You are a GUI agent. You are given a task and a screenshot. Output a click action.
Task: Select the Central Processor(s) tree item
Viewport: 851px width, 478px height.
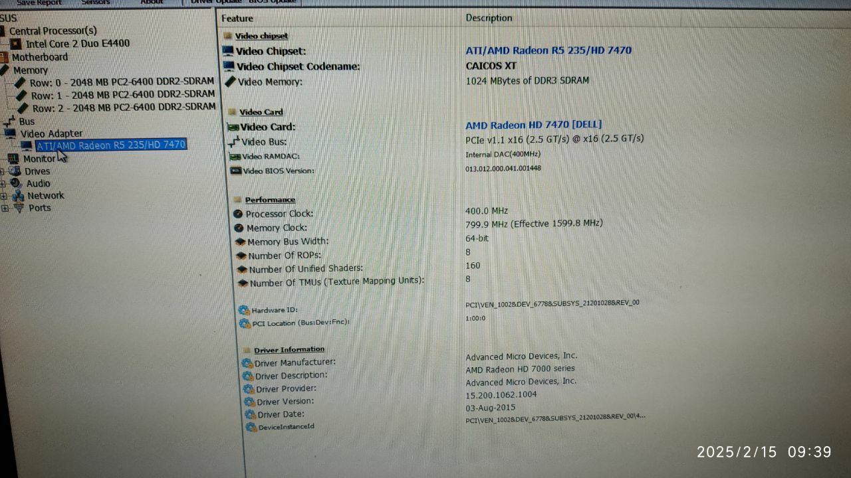(53, 31)
